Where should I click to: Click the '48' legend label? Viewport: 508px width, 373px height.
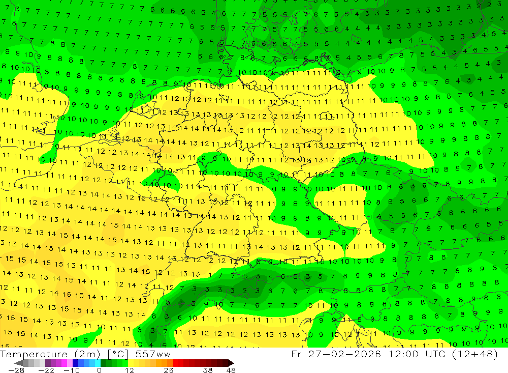coord(231,370)
